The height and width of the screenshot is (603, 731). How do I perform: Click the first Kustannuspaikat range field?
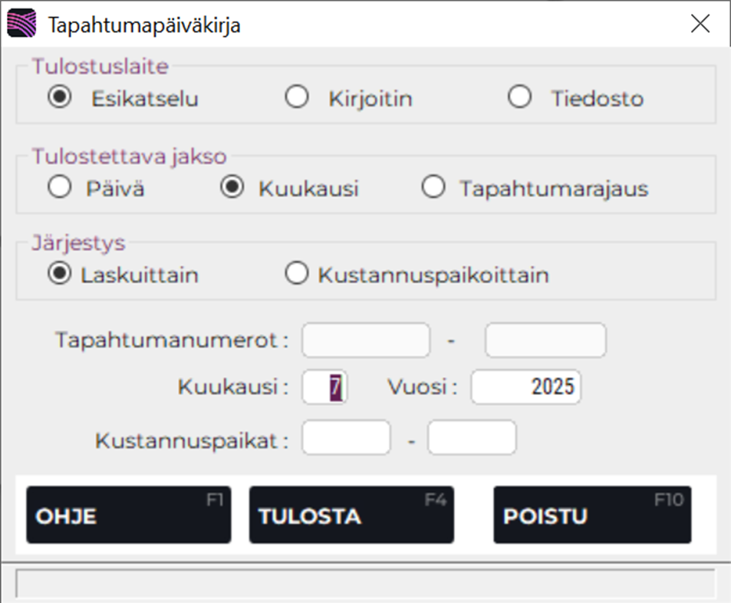click(346, 437)
